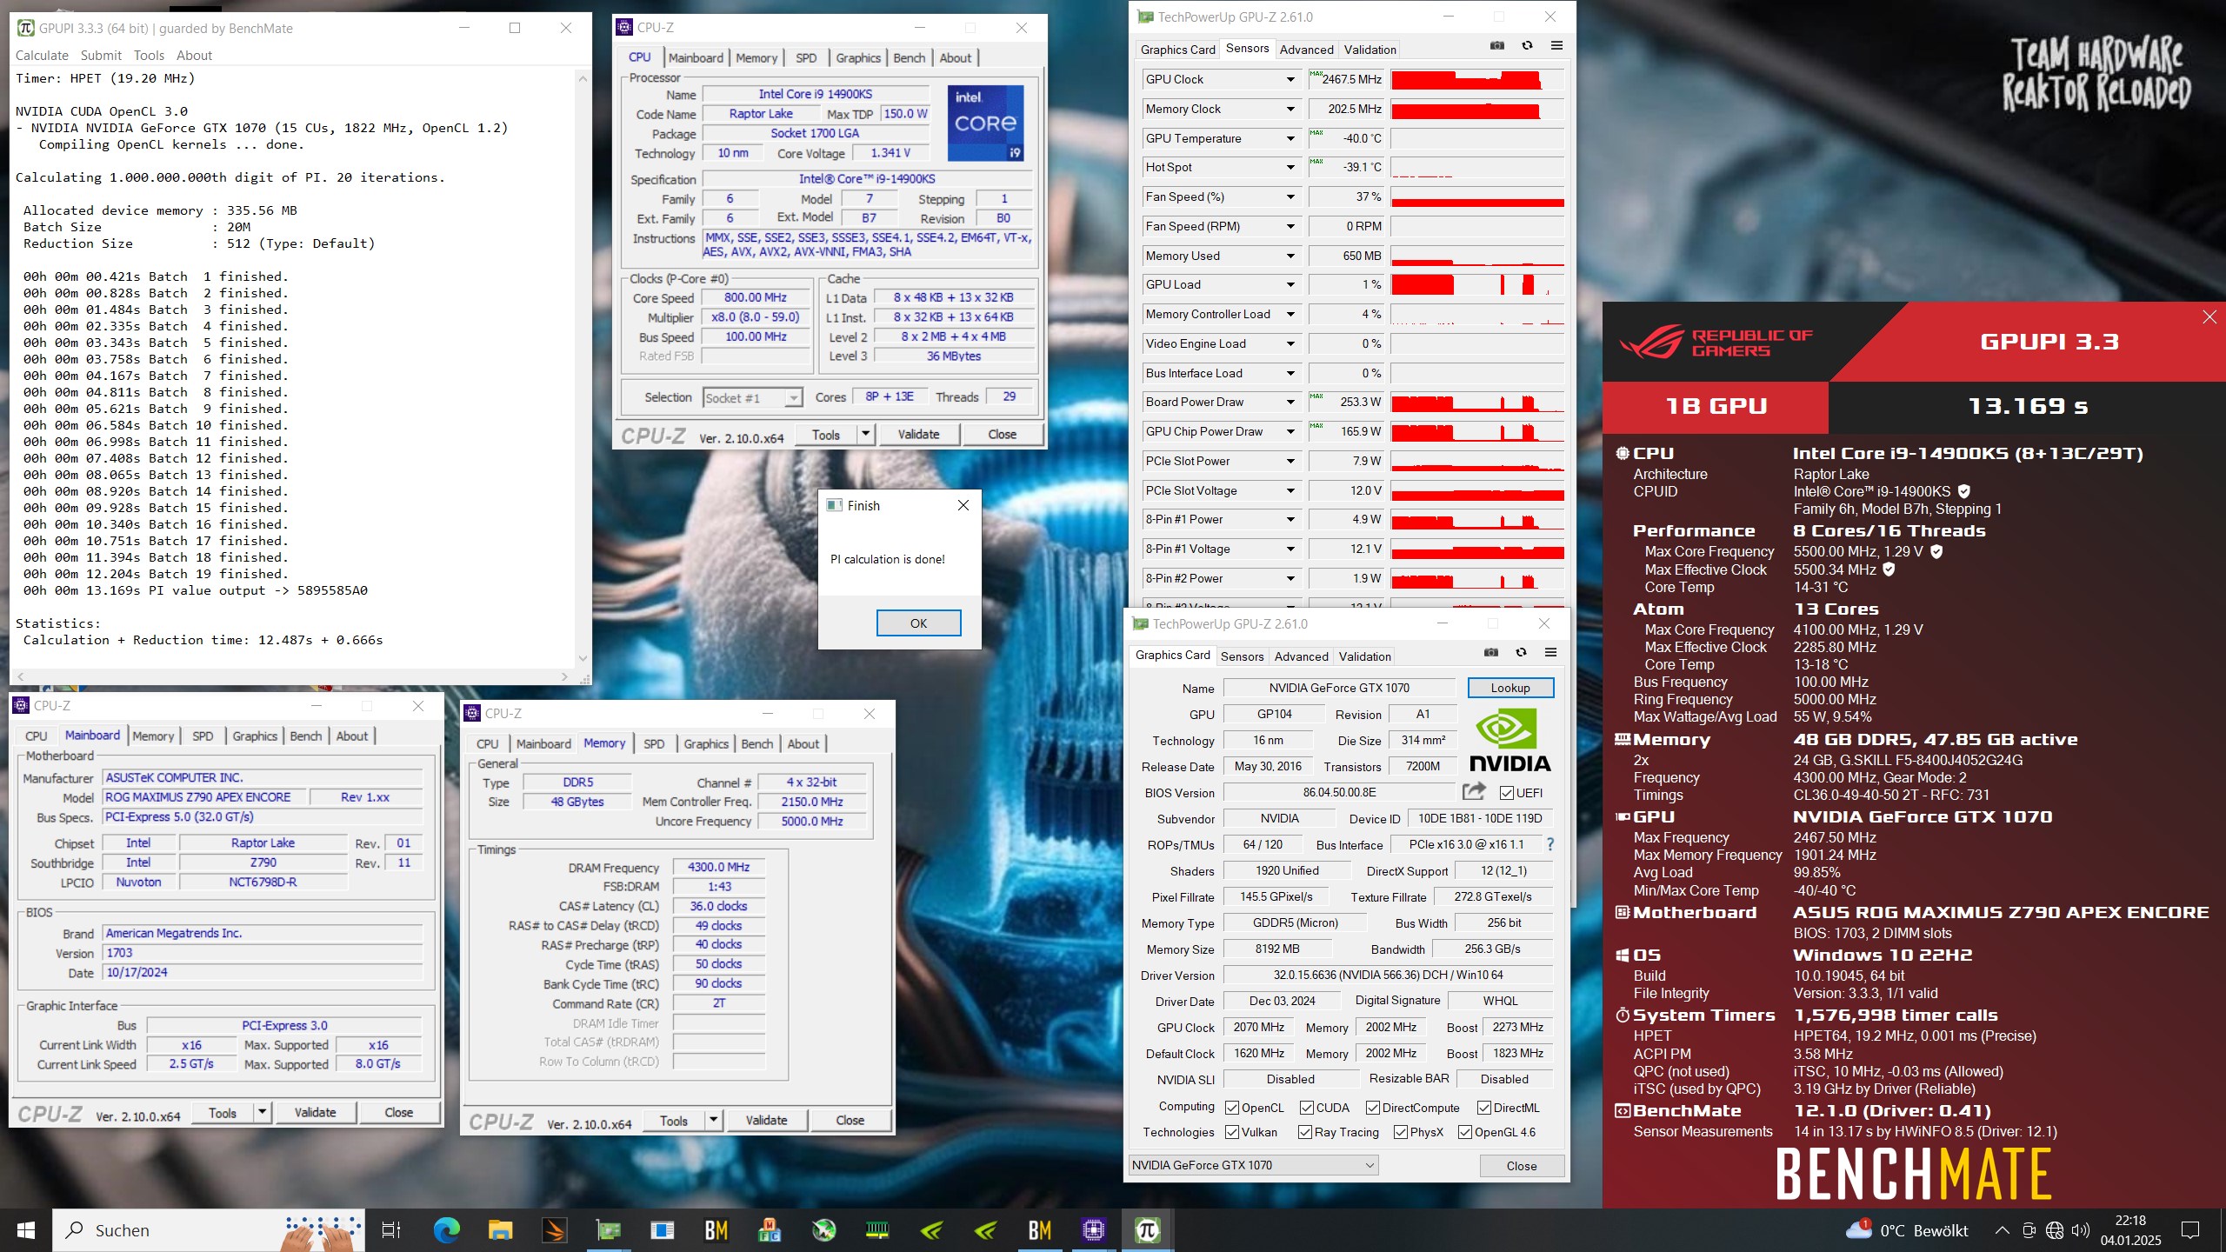Open the GPU Clock sensor dropdown

1290,79
